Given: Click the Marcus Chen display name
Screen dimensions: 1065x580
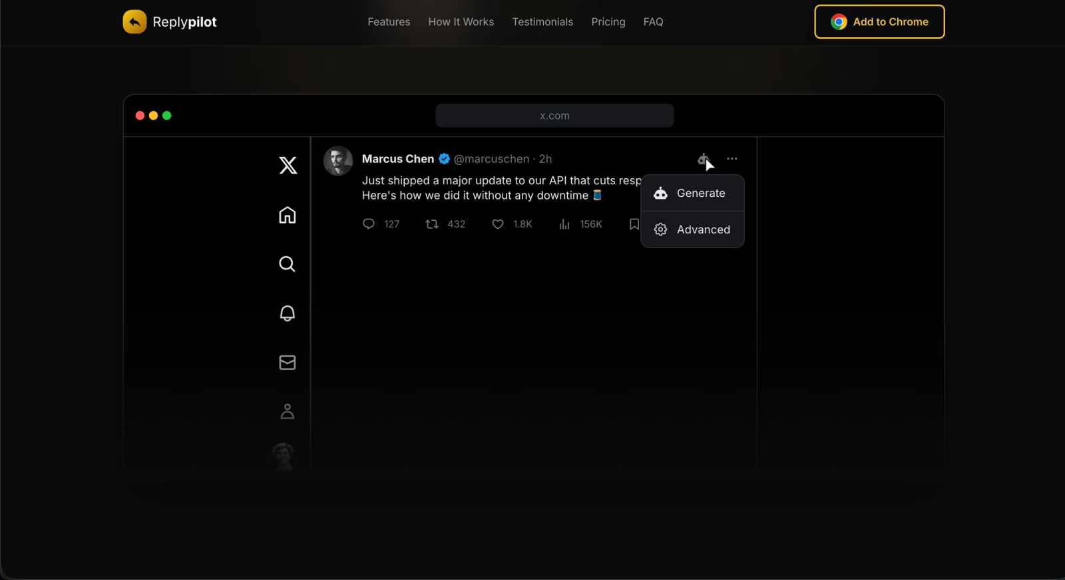Looking at the screenshot, I should pyautogui.click(x=398, y=159).
